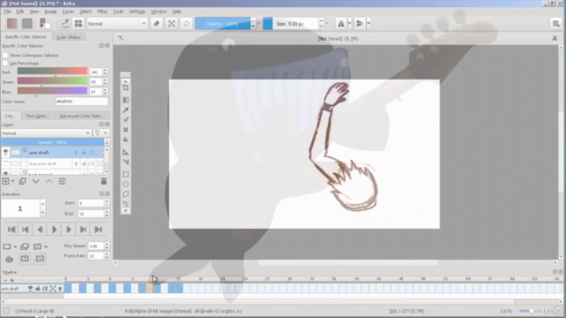
Task: Switch to the Color Sliders tab
Action: (x=69, y=37)
